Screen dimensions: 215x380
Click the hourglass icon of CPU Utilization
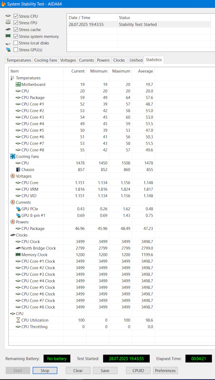[18, 320]
